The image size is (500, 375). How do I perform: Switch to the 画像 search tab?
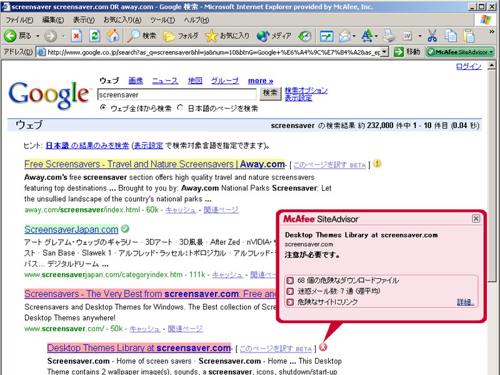tap(136, 81)
